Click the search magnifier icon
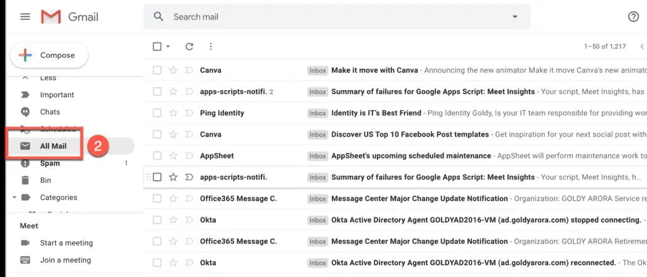 click(158, 17)
